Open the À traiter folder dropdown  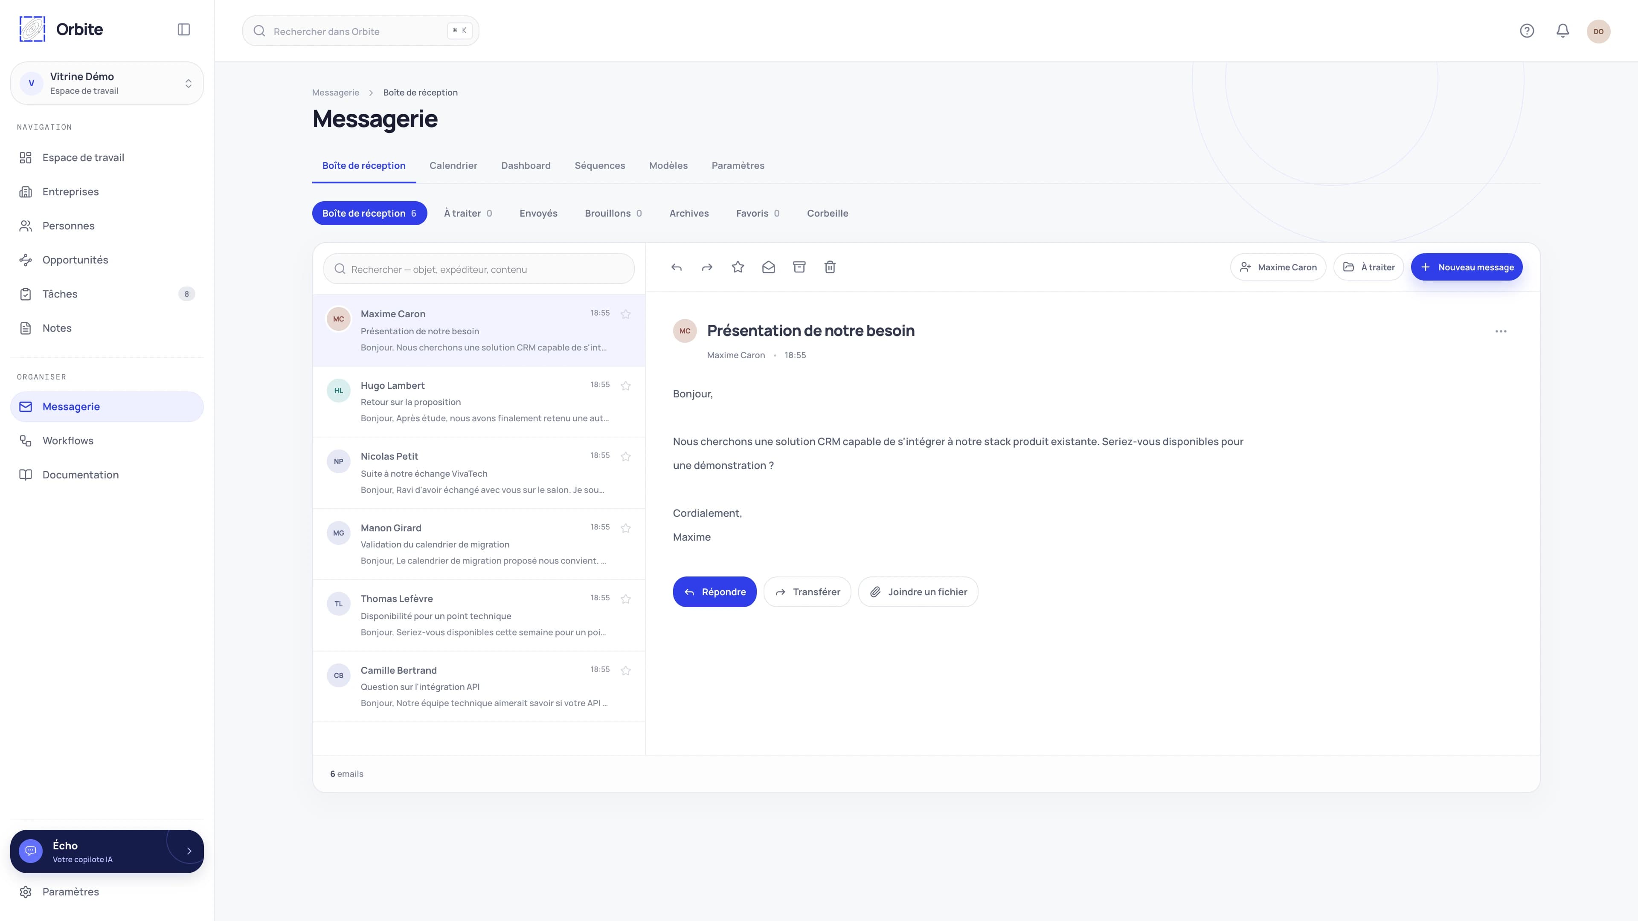click(x=1368, y=267)
